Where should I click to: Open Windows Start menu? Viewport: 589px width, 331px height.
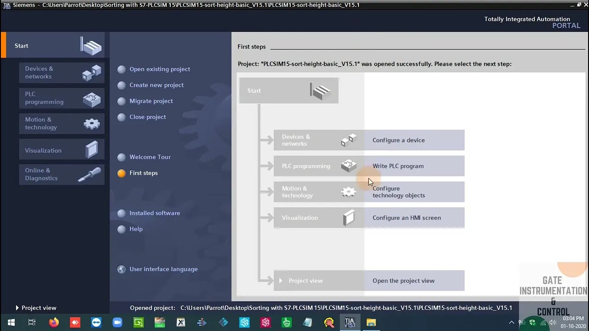[x=11, y=323]
